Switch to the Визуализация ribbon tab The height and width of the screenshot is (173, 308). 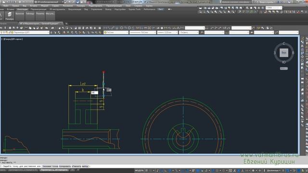point(75,9)
